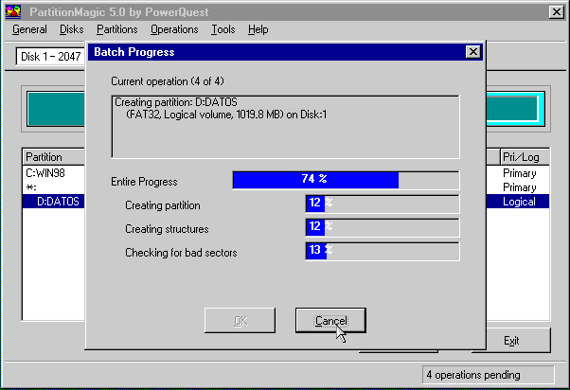This screenshot has height=390, width=570.
Task: Click the Creating partition progress bar
Action: tap(383, 204)
